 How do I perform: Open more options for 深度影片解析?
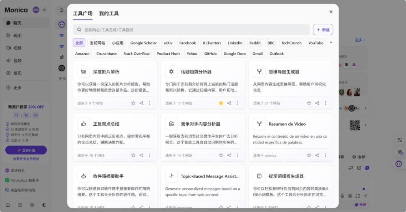(149, 103)
